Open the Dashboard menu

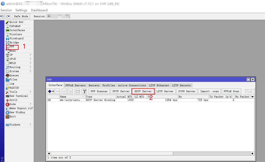pyautogui.click(x=39, y=10)
